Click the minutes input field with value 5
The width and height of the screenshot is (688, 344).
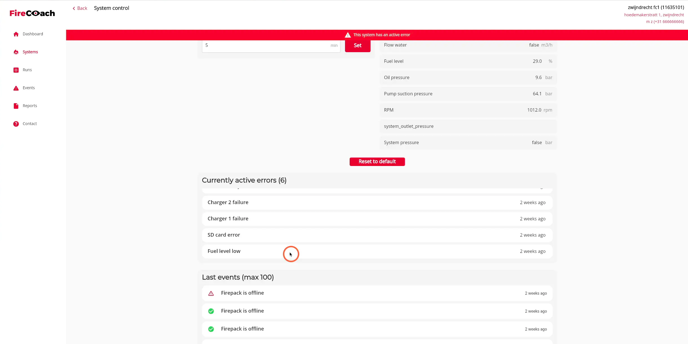[271, 46]
